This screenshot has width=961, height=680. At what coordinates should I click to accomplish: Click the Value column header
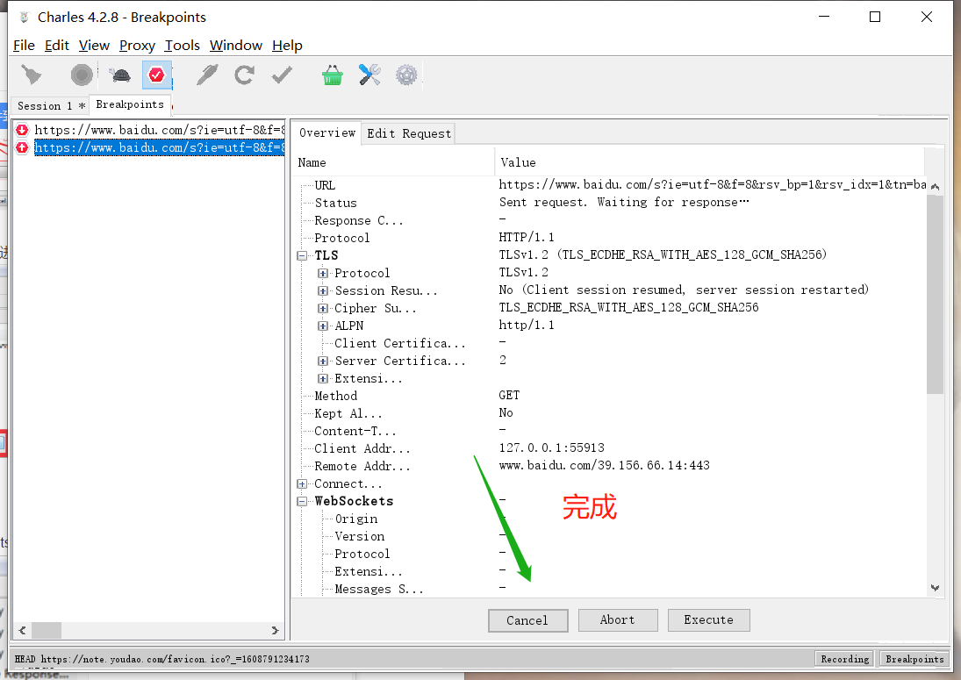(710, 162)
